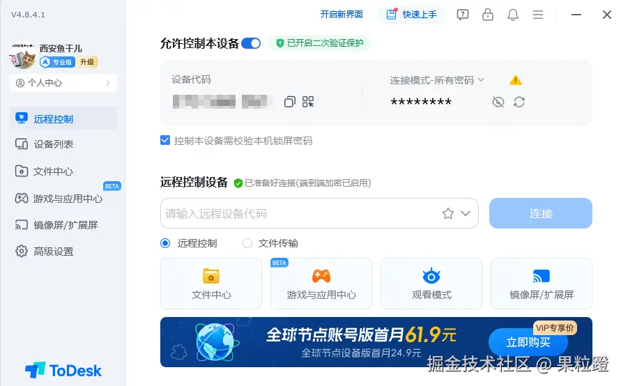Viewport: 621px width, 386px height.
Task: Click the username 西安鱼干儿
Action: [61, 48]
